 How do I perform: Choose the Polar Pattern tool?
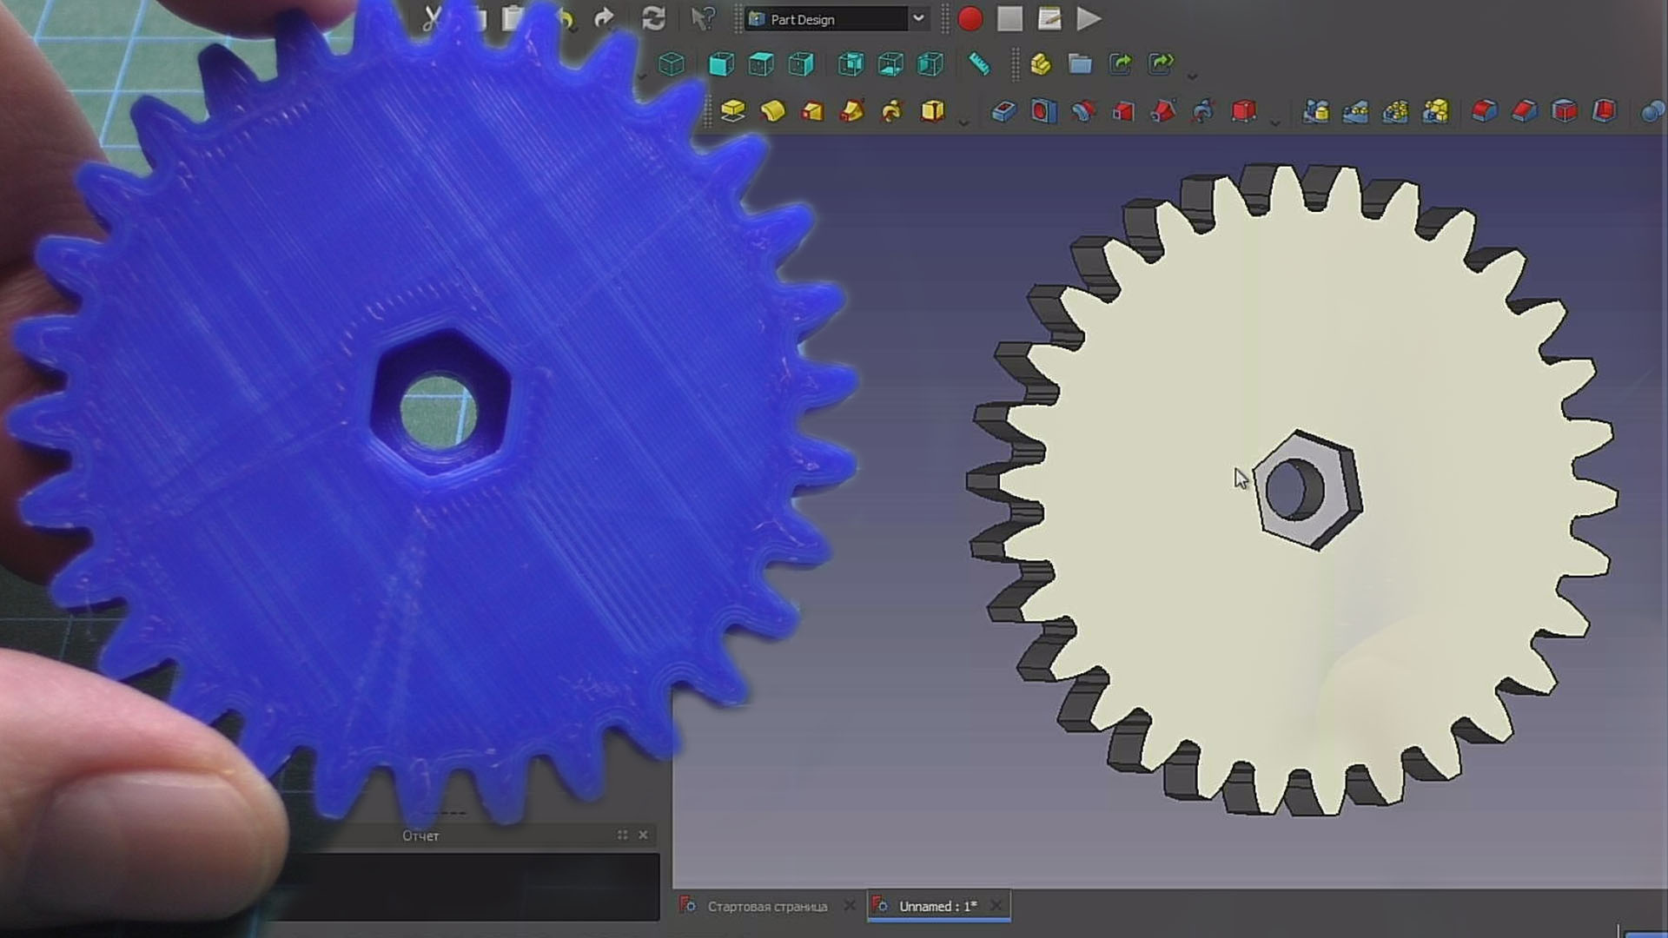pyautogui.click(x=1395, y=111)
